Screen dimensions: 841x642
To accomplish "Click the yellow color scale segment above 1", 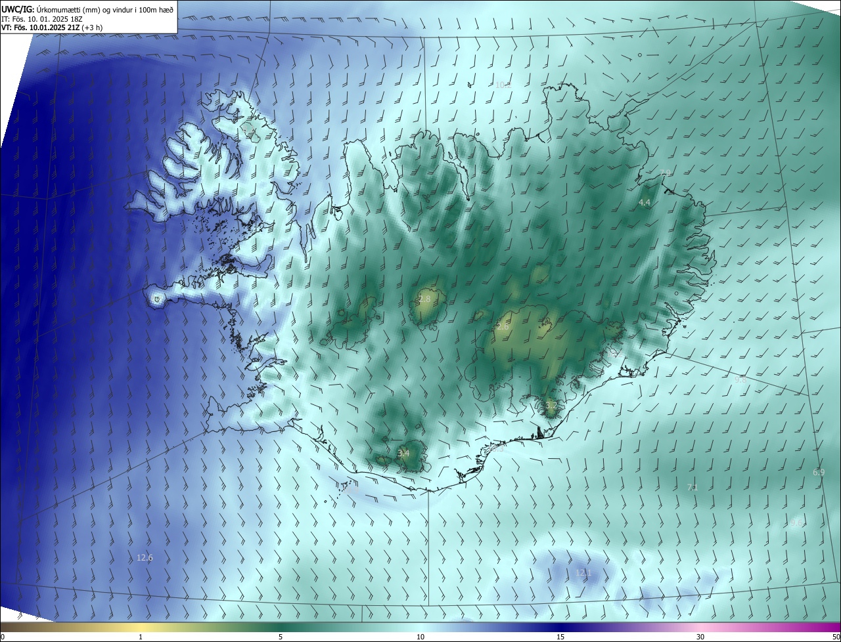I will [141, 627].
